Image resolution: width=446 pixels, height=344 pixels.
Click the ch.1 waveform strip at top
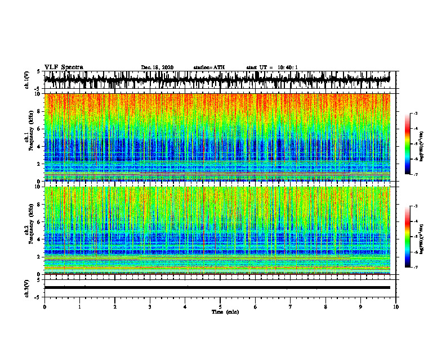tap(217, 80)
